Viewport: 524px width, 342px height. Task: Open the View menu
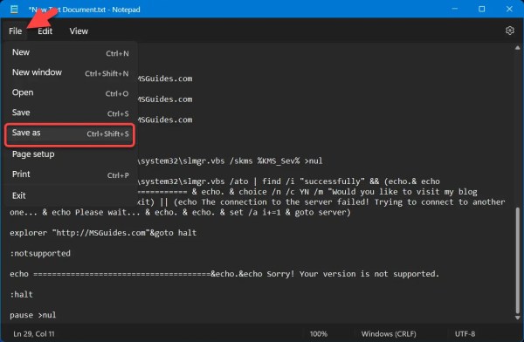[x=79, y=31]
